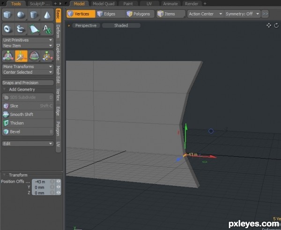Add a new tools panel tab

(55, 4)
